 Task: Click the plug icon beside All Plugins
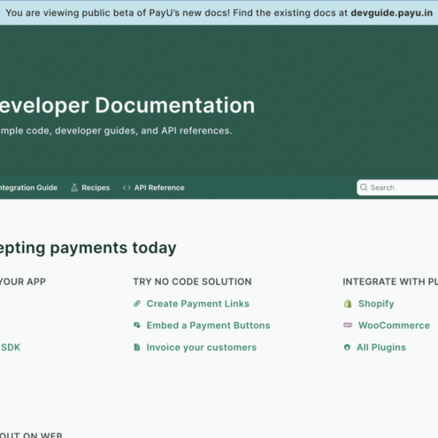(347, 347)
